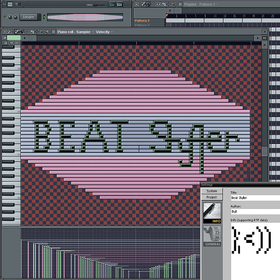Open step sequencer channel options arrows icon

tap(4, 4)
